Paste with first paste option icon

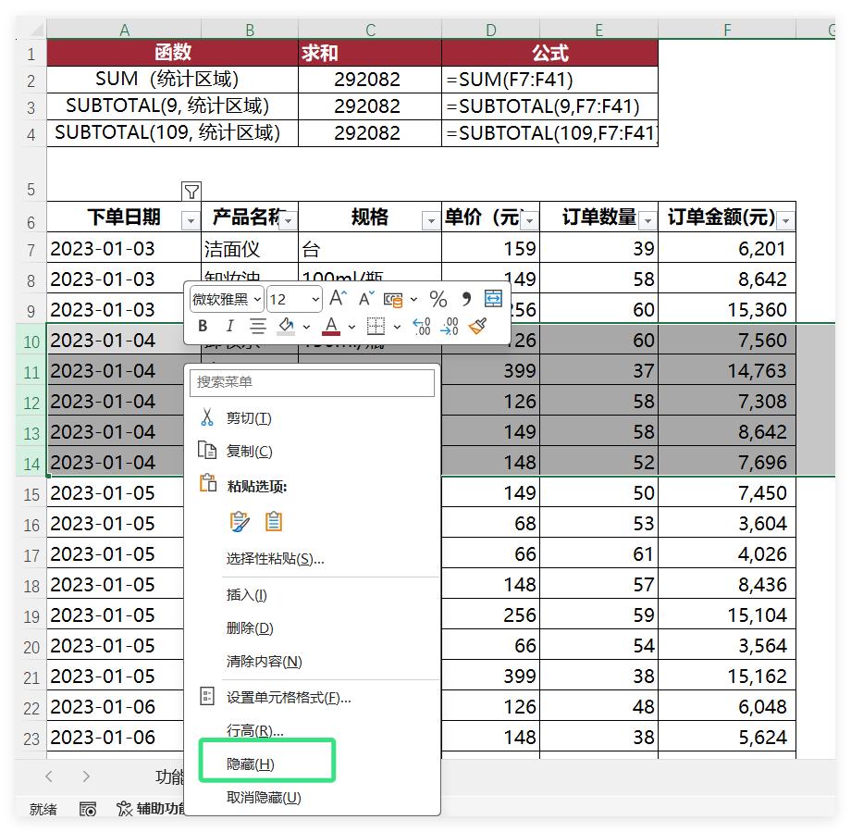click(240, 522)
